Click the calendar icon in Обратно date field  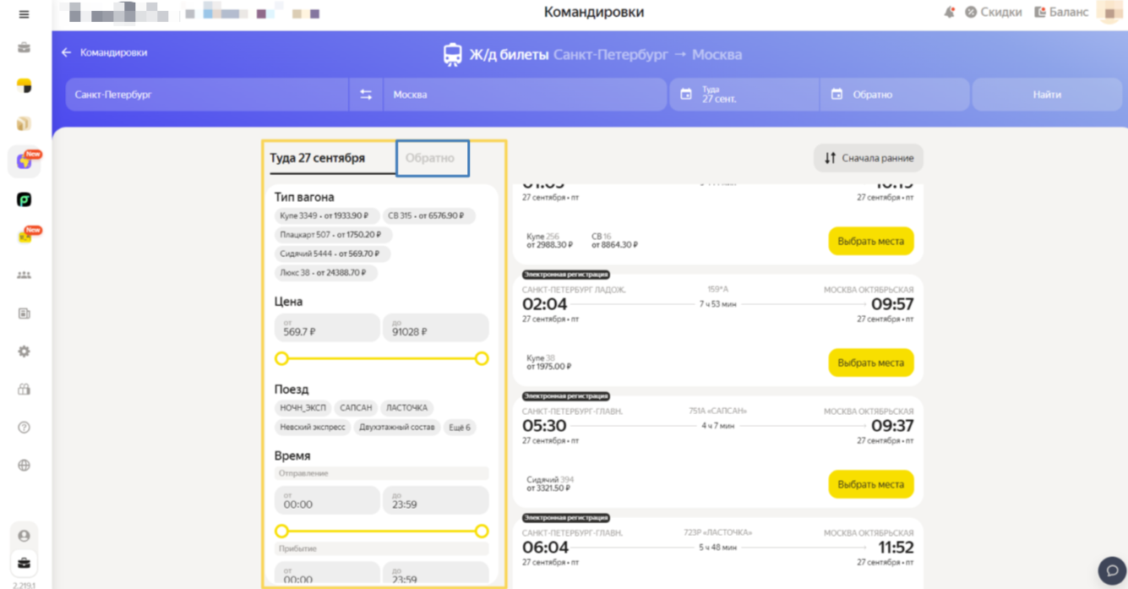coord(836,95)
